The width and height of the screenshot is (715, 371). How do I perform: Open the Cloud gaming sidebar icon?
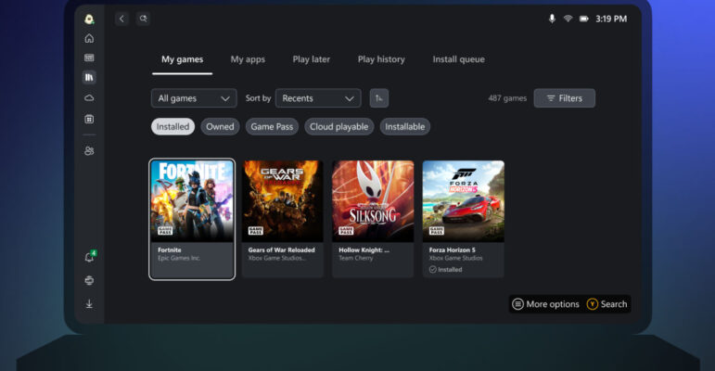coord(89,97)
